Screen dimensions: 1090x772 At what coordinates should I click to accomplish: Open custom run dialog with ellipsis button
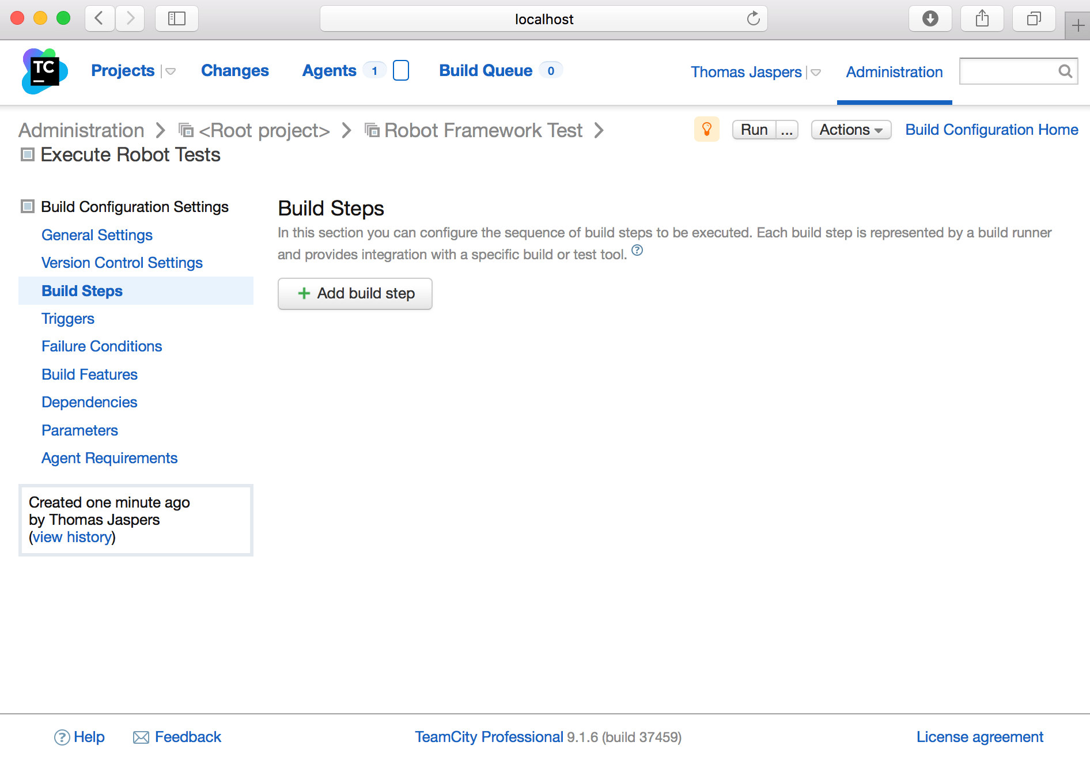pos(786,130)
